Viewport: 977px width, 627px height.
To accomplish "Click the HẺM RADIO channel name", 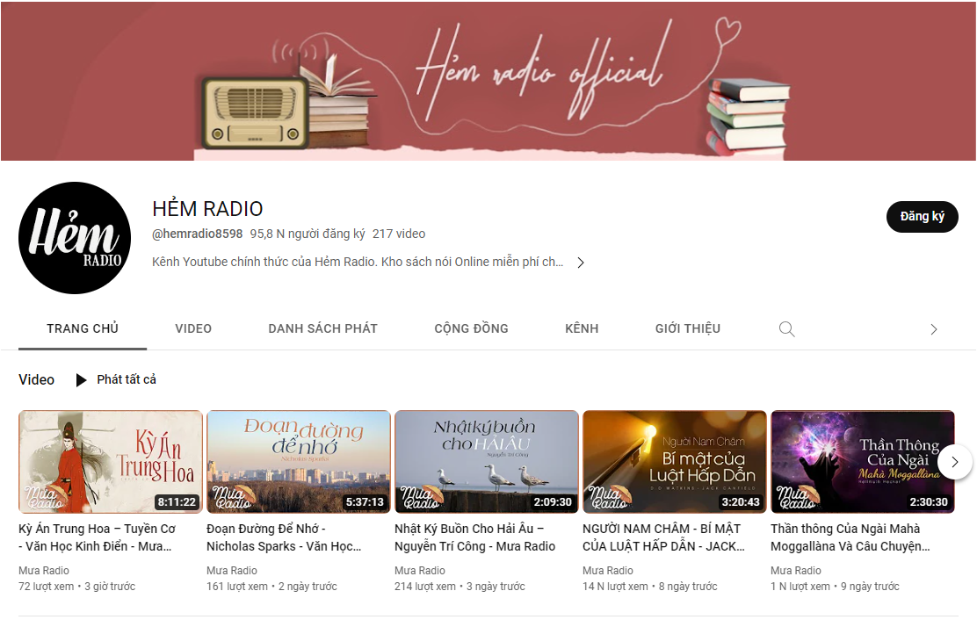I will (x=207, y=209).
